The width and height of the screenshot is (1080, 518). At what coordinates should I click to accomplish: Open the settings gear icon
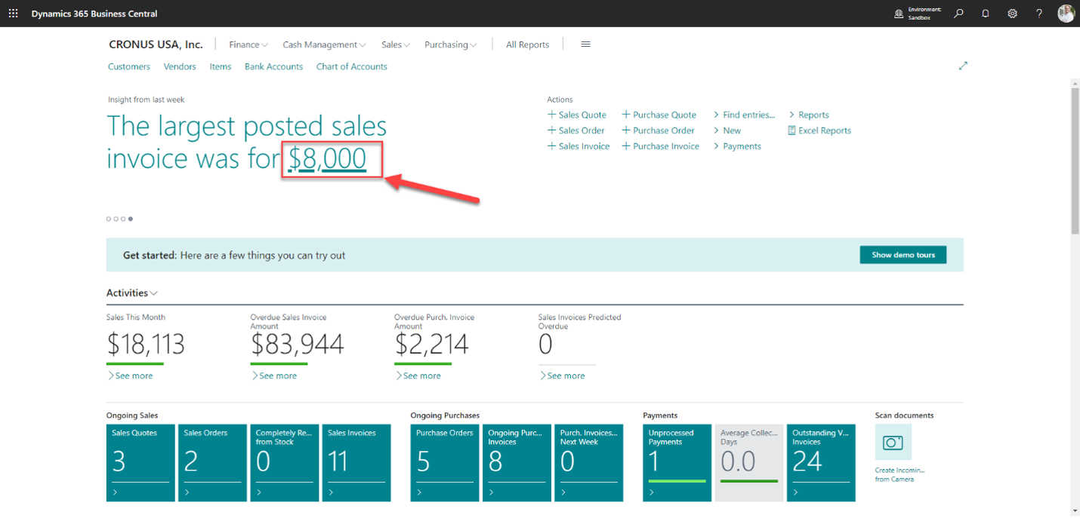coord(1013,14)
